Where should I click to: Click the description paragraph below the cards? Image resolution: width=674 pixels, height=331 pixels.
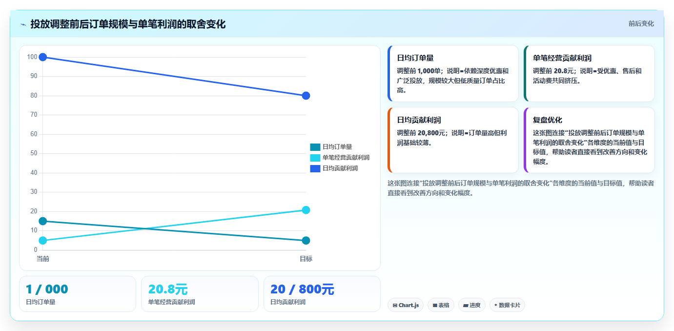coord(521,188)
